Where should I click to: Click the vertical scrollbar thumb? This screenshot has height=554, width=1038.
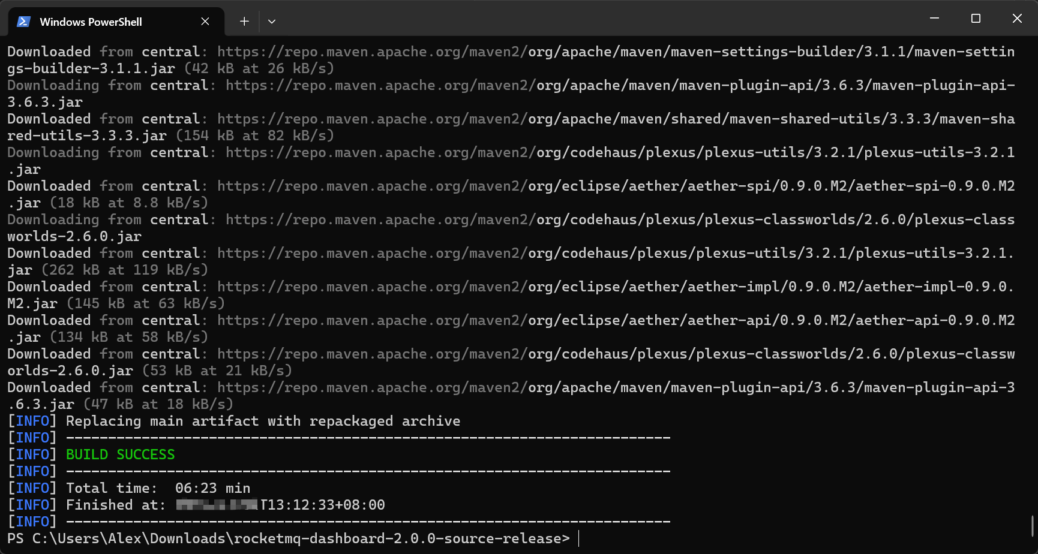(1033, 526)
